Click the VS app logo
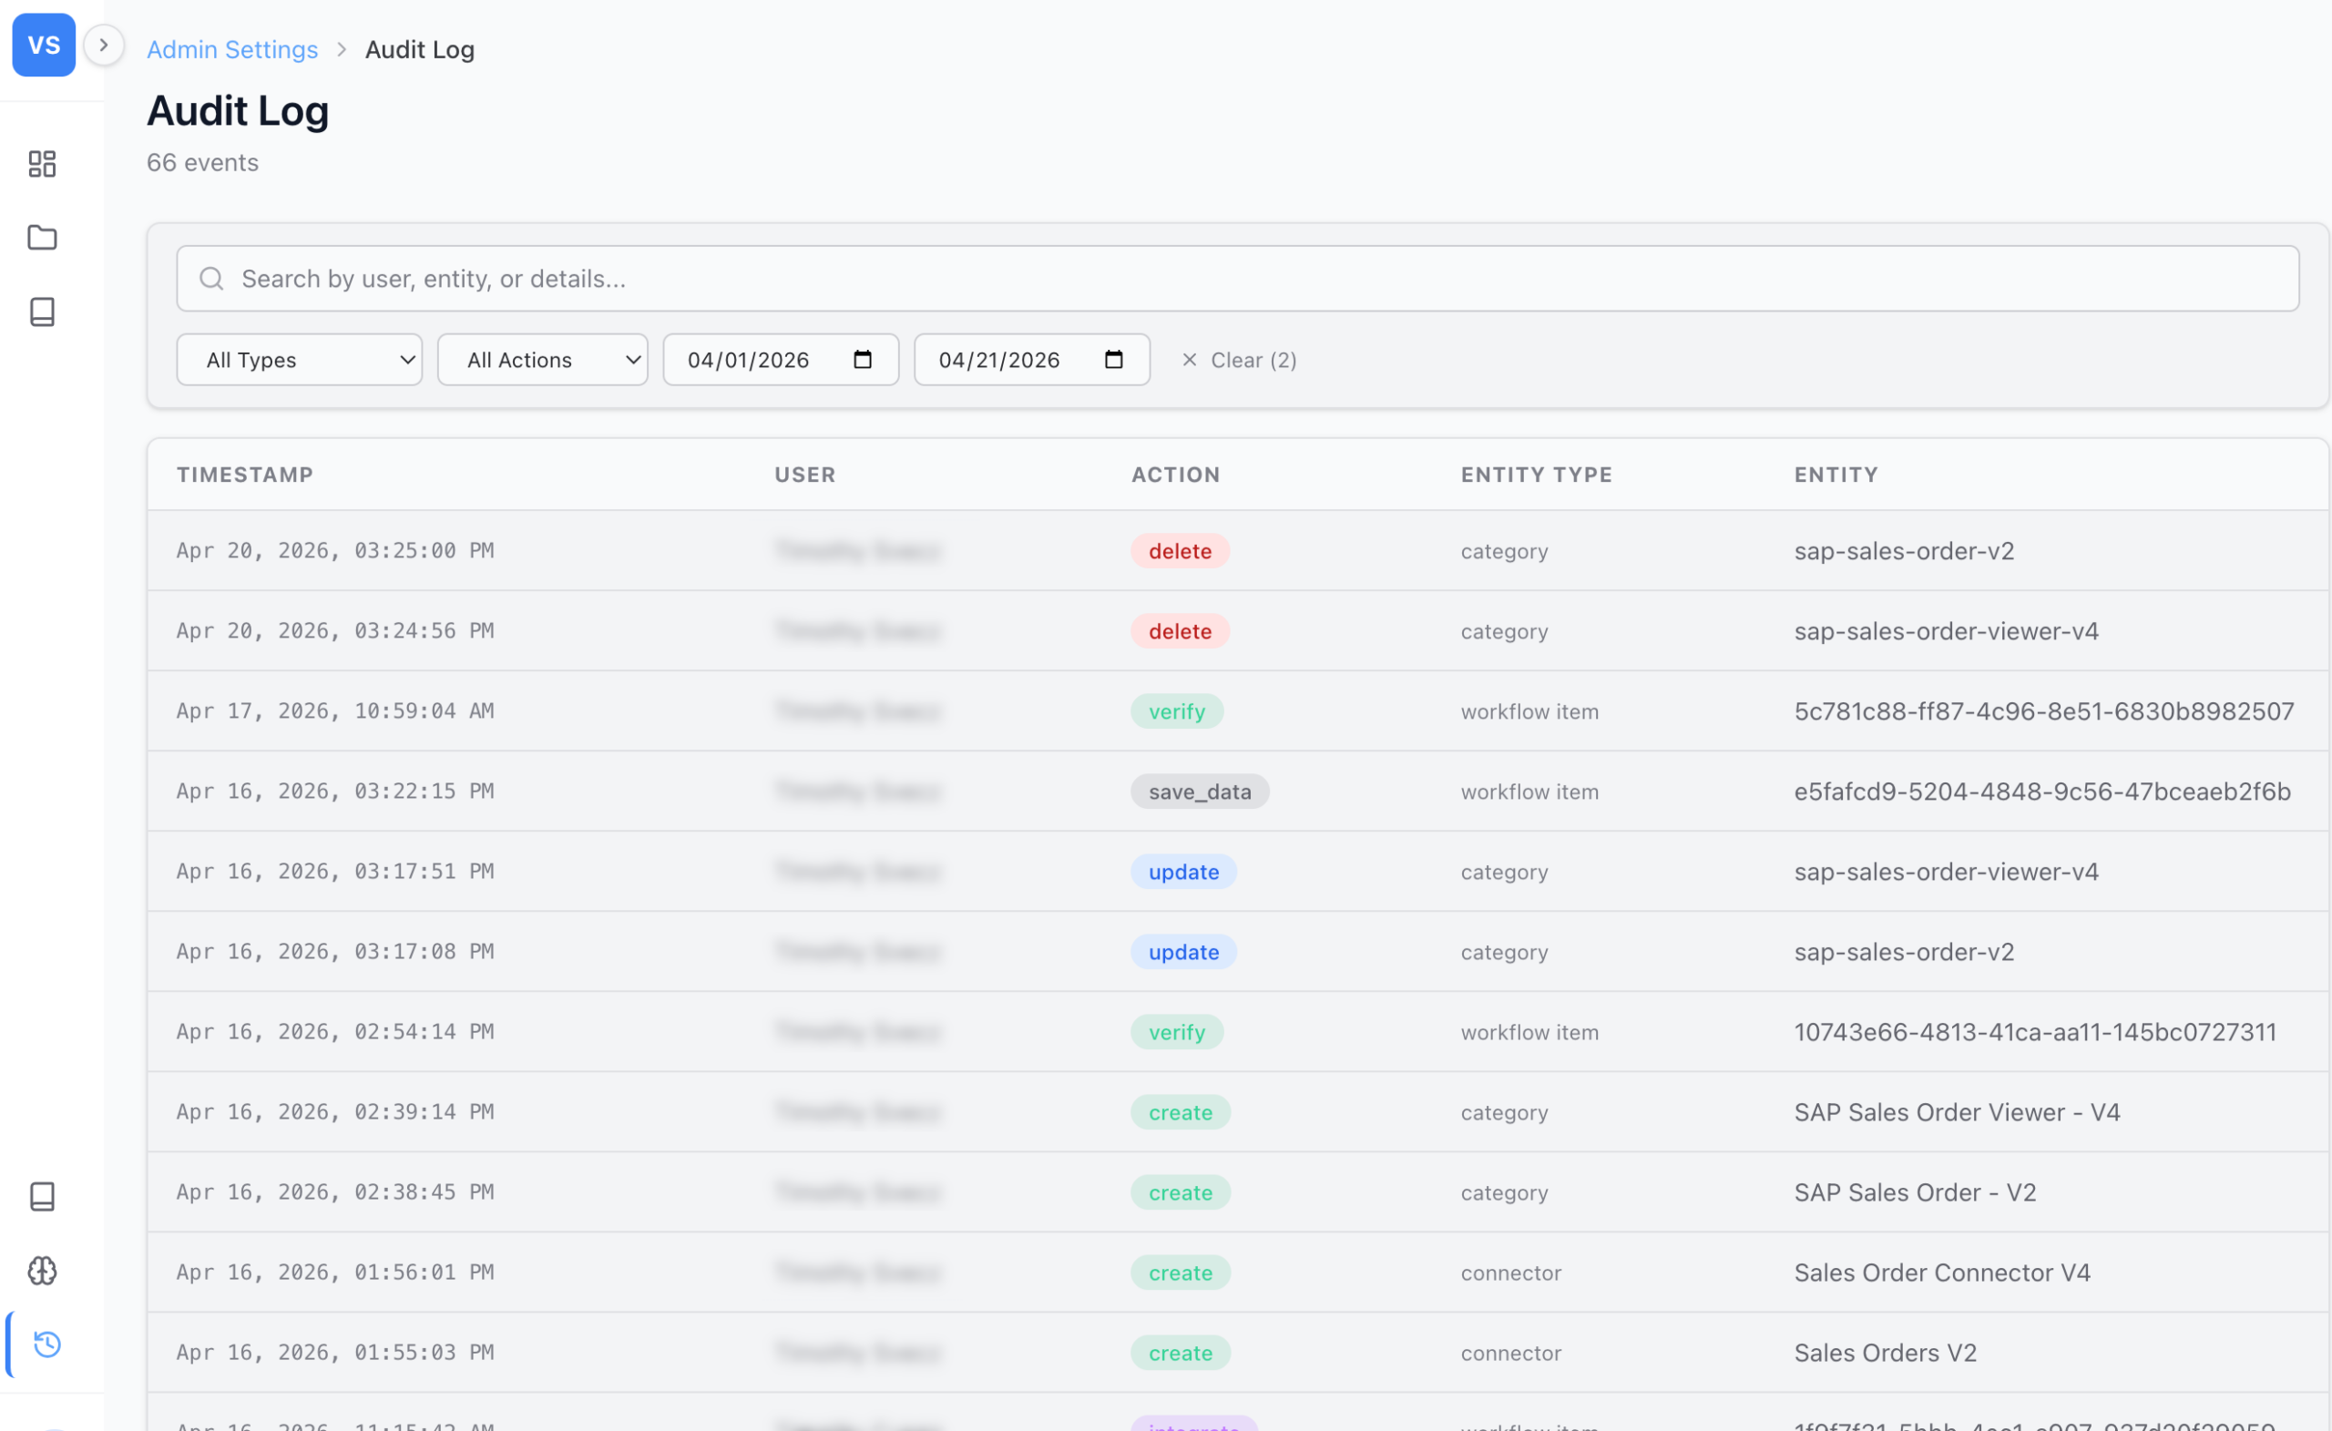Image resolution: width=2332 pixels, height=1431 pixels. [44, 45]
